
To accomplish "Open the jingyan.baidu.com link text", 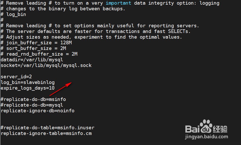I will pyautogui.click(x=206, y=137).
